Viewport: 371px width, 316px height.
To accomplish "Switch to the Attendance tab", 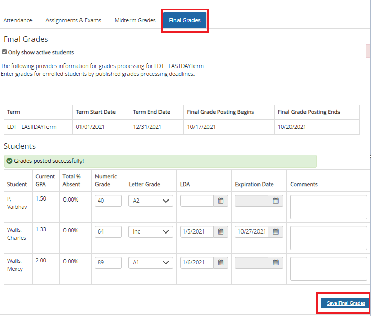I will (x=18, y=21).
